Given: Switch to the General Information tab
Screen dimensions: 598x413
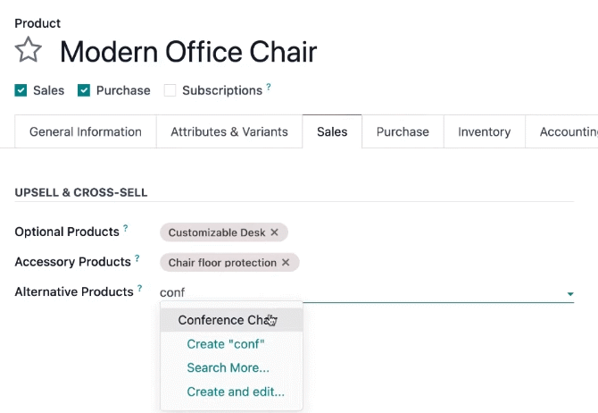Looking at the screenshot, I should pyautogui.click(x=86, y=131).
